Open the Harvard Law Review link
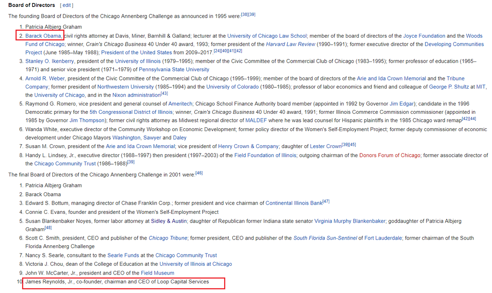This screenshot has height=293, width=492. click(291, 44)
